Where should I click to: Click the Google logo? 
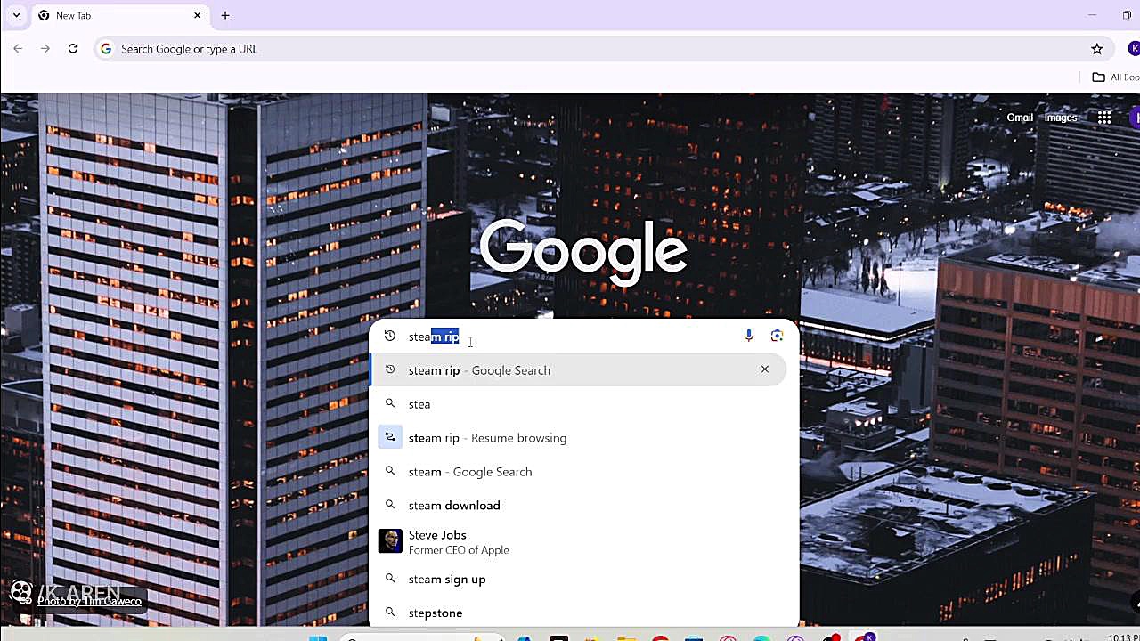(x=583, y=251)
